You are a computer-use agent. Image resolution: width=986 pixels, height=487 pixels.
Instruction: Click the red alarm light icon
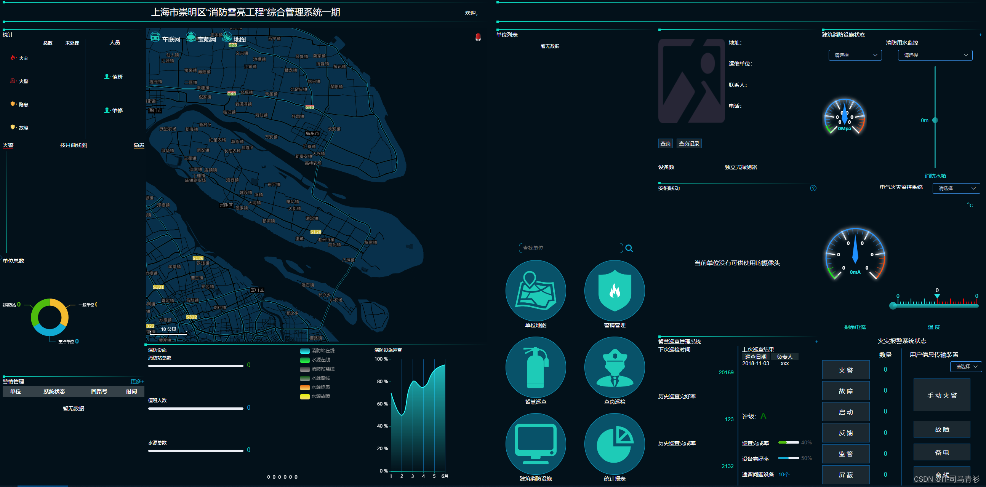(478, 37)
